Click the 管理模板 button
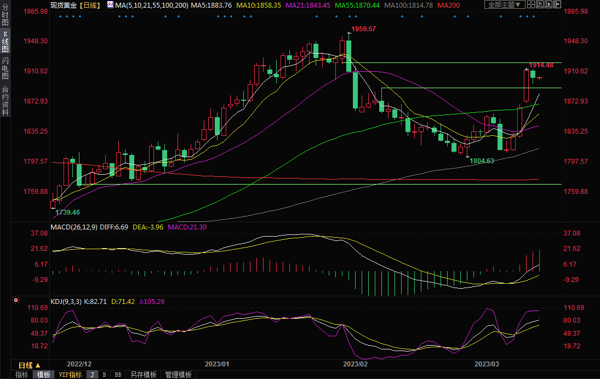The image size is (600, 379). pos(178,375)
